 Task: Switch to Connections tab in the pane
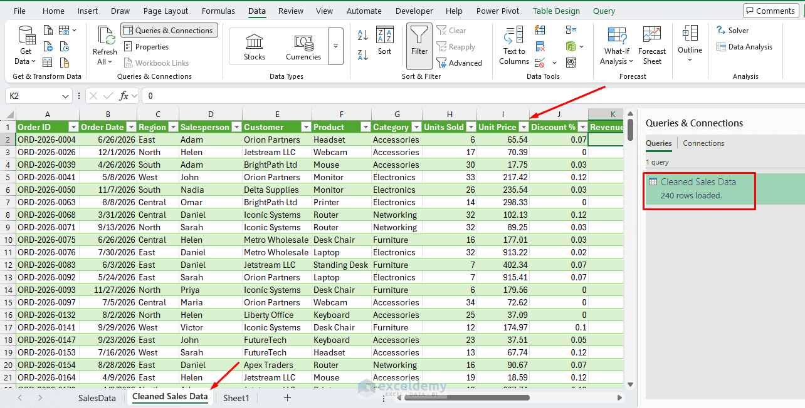pos(703,143)
